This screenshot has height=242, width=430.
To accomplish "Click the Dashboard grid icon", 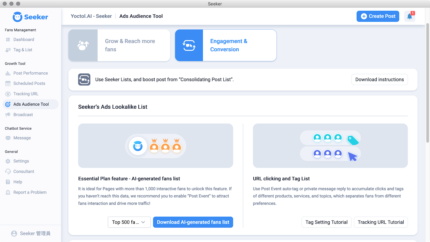I will point(8,40).
